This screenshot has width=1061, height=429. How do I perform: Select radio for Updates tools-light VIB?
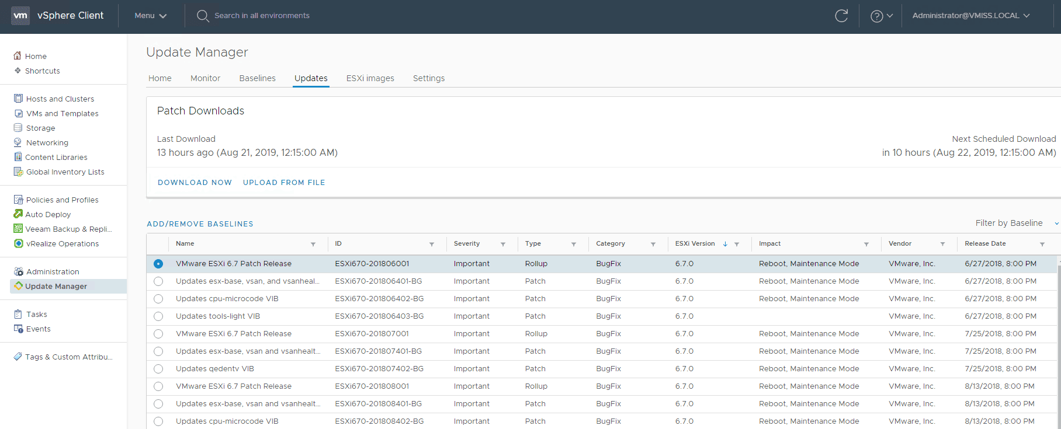click(x=158, y=316)
